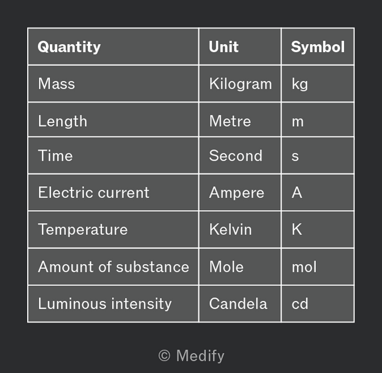Select the Luminous intensity cell
382x373 pixels.
click(x=113, y=304)
